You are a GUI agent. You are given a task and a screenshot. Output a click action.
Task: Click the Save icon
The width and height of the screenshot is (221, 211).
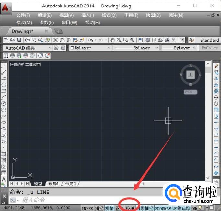(x=19, y=40)
